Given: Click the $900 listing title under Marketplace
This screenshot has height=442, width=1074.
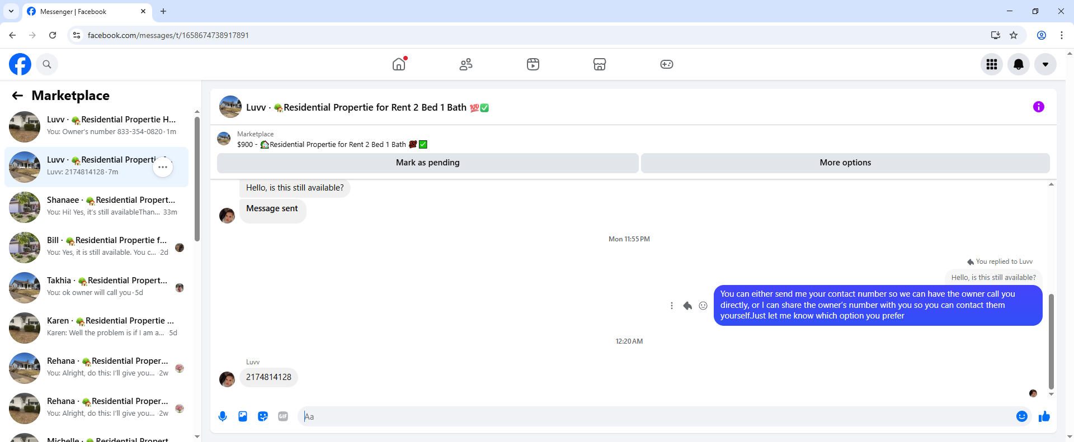Looking at the screenshot, I should 332,145.
